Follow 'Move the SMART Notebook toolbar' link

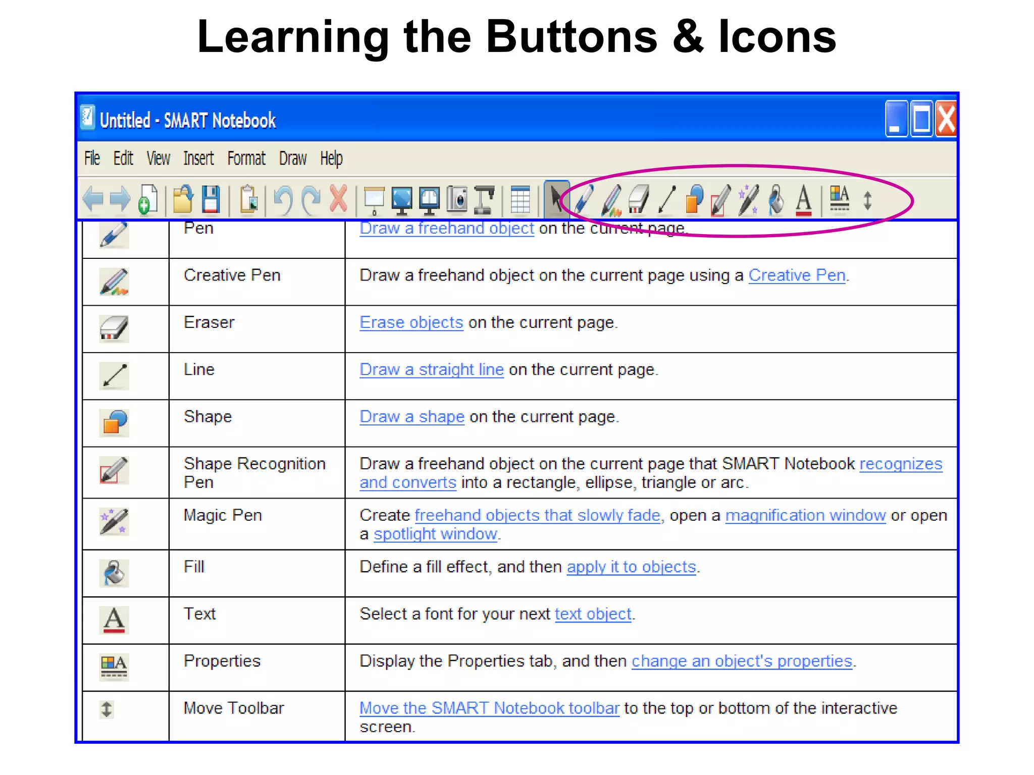click(x=489, y=708)
